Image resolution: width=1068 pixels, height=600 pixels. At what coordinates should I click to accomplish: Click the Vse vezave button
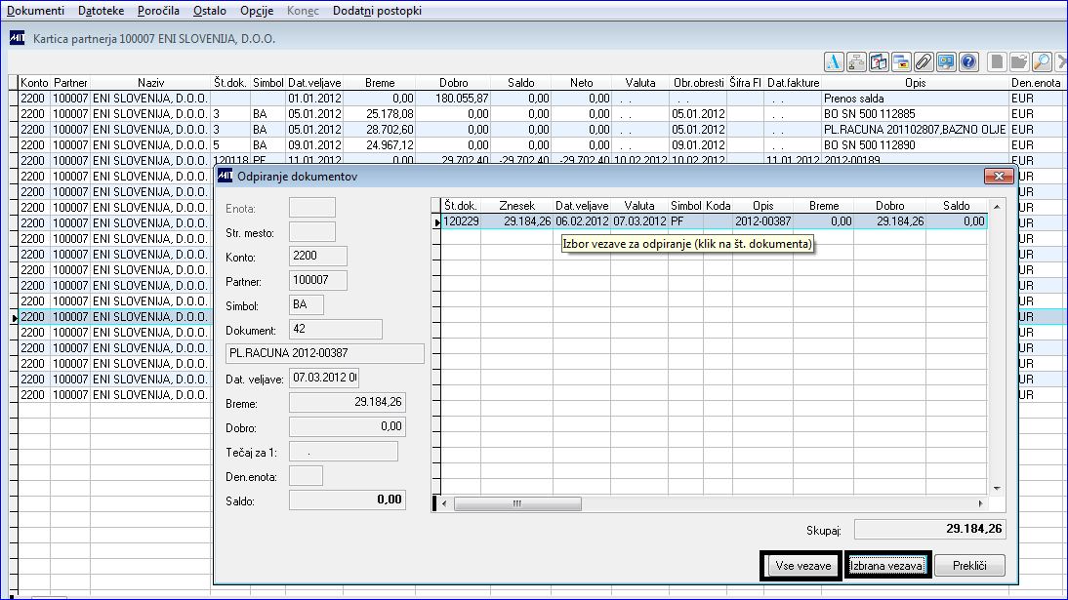pyautogui.click(x=803, y=566)
